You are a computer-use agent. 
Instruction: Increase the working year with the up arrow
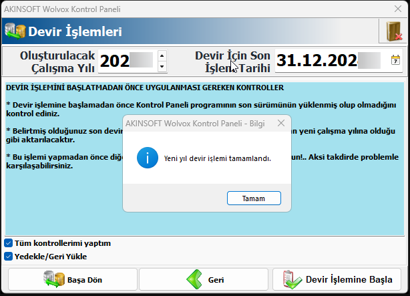click(162, 56)
